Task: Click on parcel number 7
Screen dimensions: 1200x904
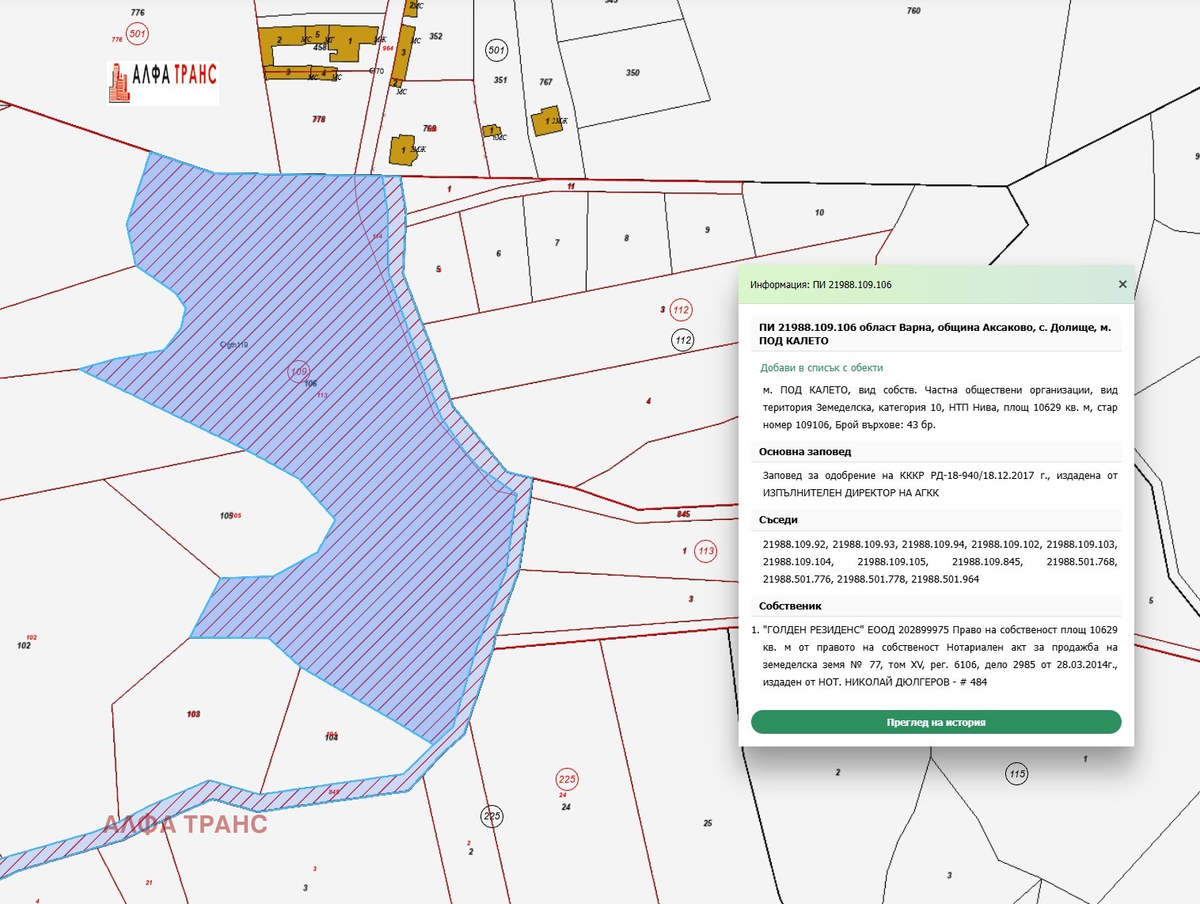Action: [557, 243]
